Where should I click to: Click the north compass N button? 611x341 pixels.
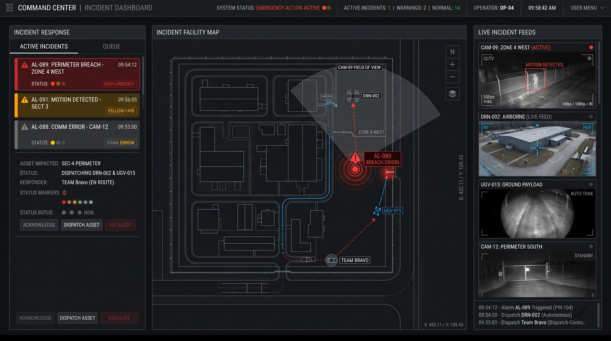point(452,52)
